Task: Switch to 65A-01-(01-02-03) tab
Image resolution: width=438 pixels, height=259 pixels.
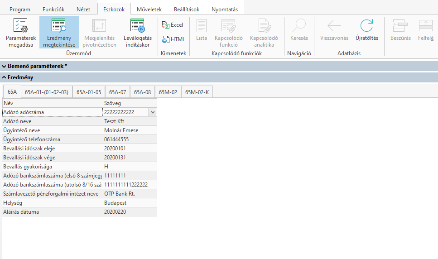Action: pyautogui.click(x=47, y=92)
